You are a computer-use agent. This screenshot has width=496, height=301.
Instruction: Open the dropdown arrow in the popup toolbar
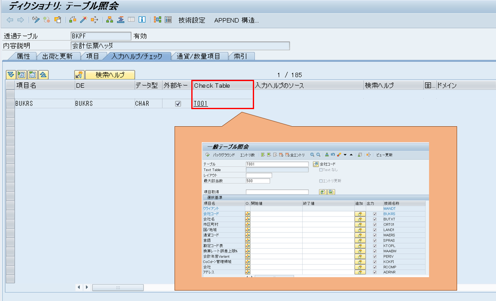pos(345,155)
